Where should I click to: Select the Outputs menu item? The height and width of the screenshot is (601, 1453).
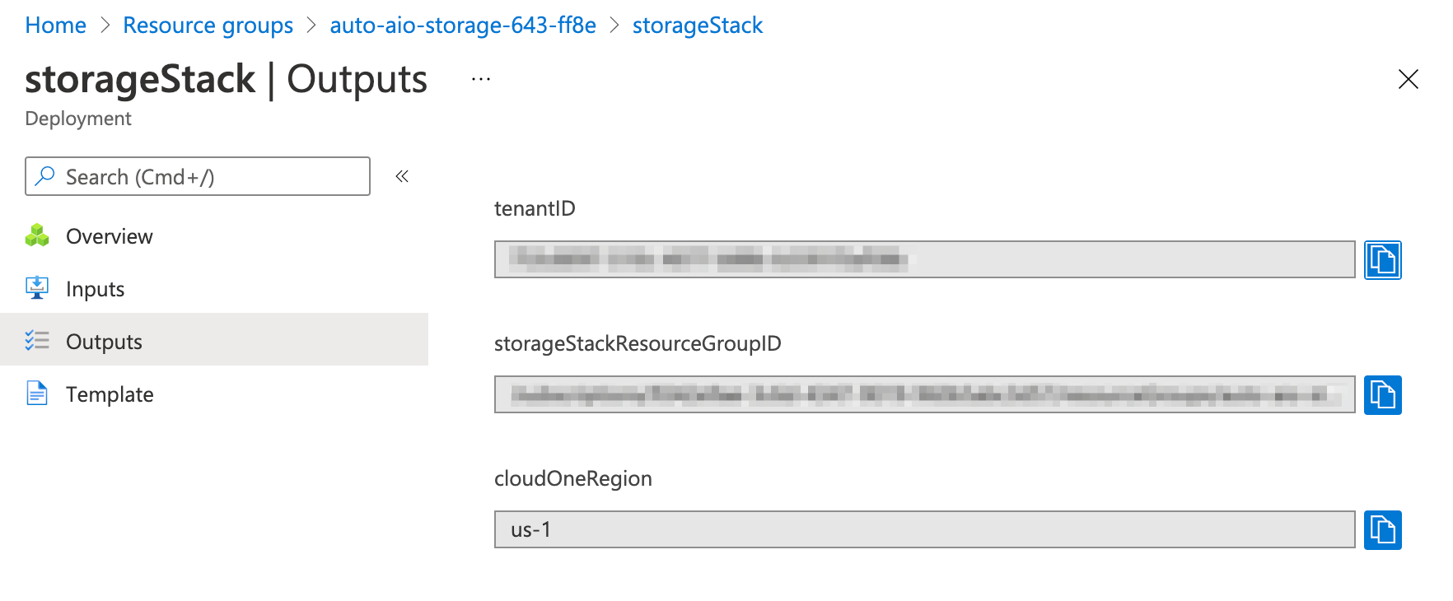105,342
